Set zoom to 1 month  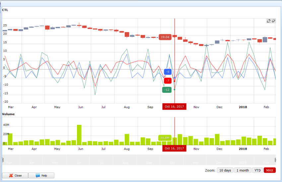pyautogui.click(x=243, y=170)
